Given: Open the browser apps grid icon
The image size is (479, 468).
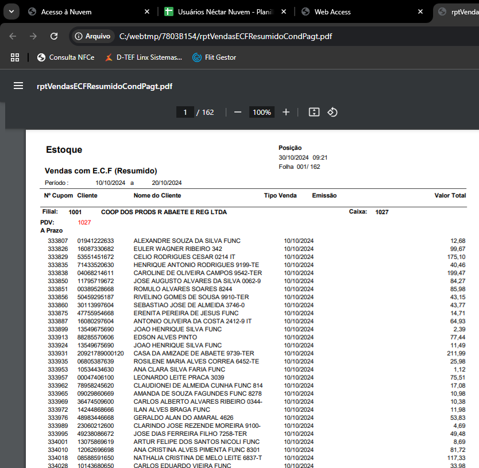Looking at the screenshot, I should pos(15,57).
